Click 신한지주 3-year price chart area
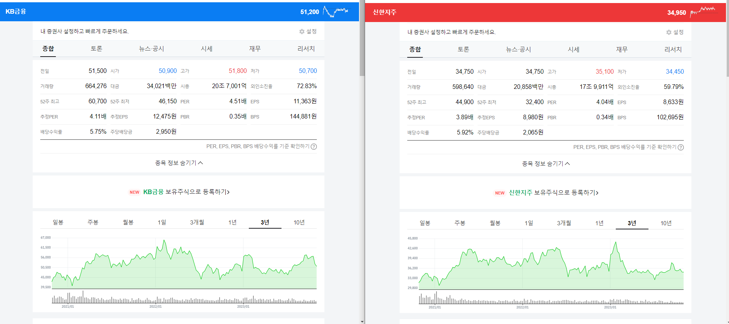Screen dimensions: 729x324 [x=551, y=265]
